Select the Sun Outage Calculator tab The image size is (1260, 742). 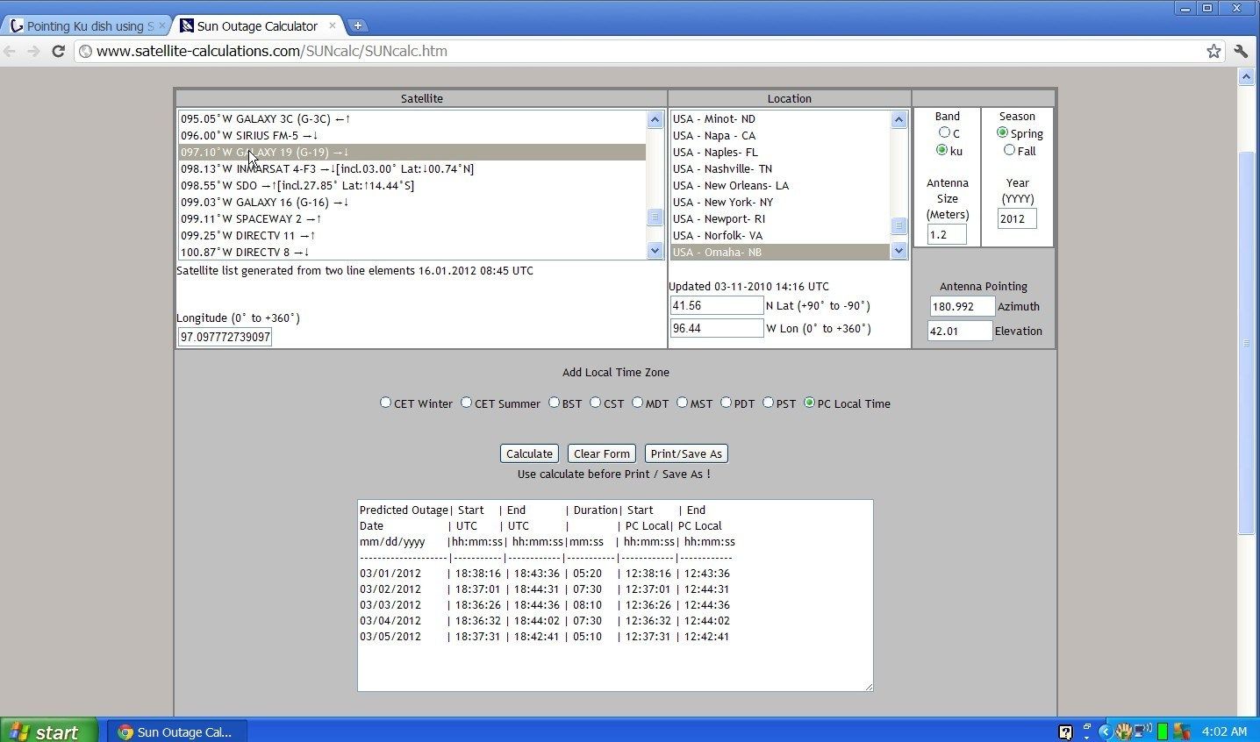tap(257, 25)
